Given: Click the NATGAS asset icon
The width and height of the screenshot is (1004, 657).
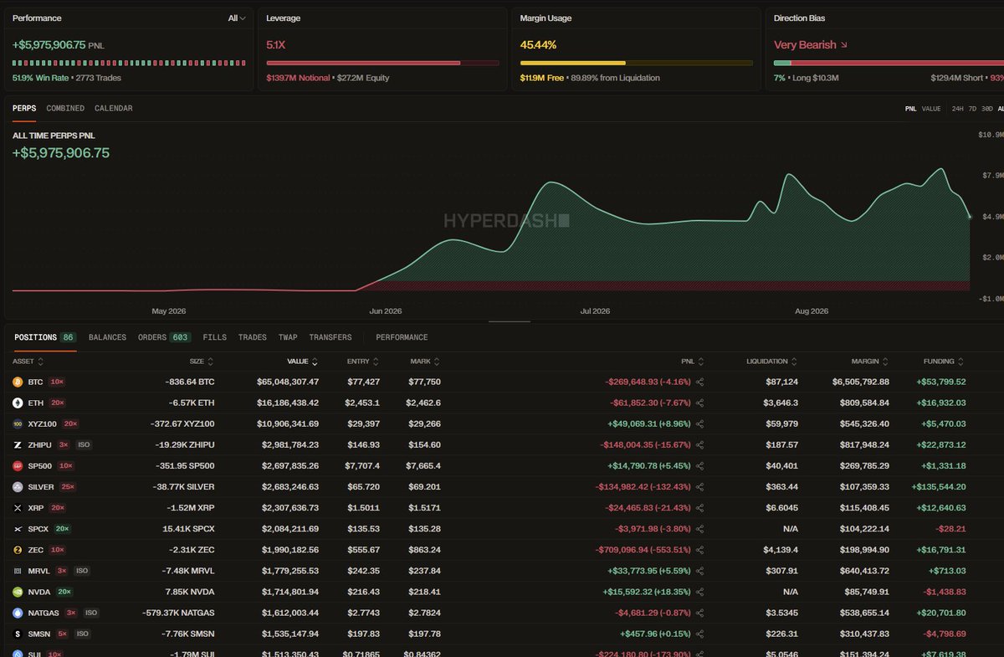Looking at the screenshot, I should coord(17,613).
